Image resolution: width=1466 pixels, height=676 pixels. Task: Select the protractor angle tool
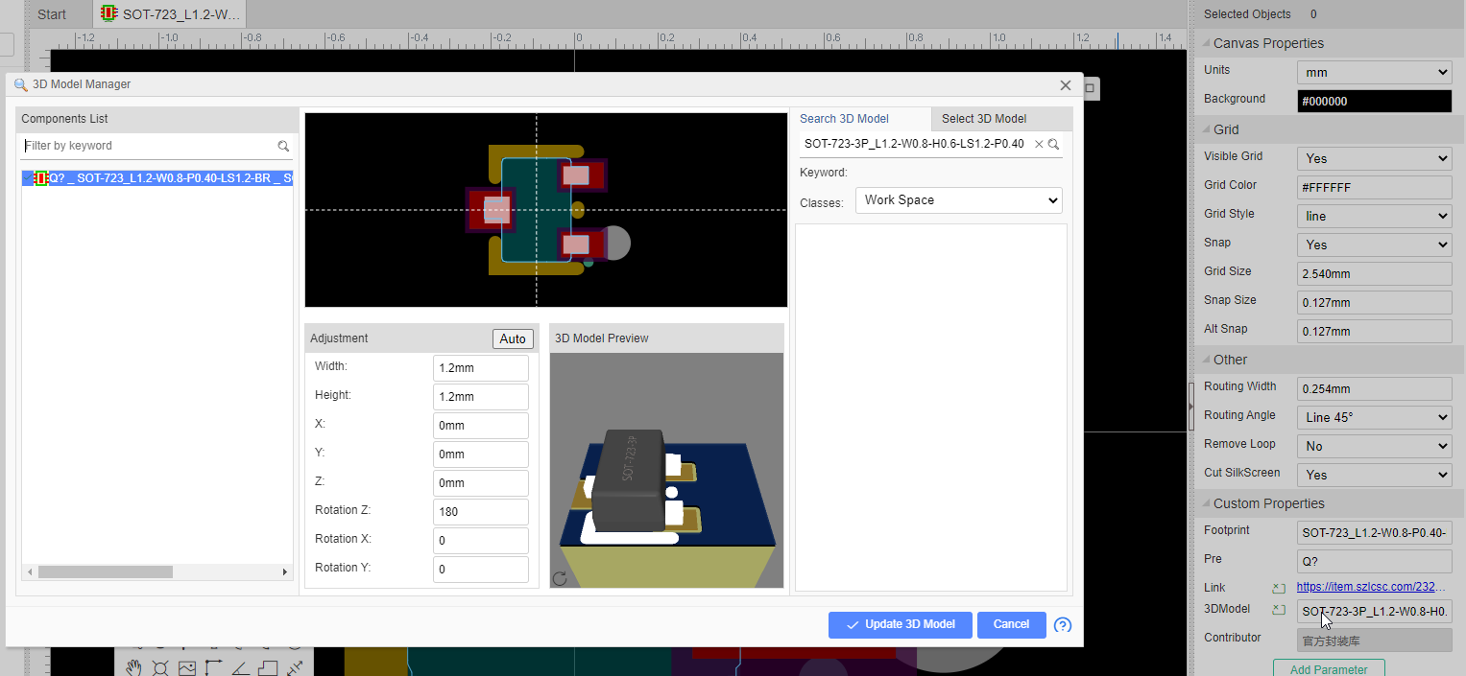tap(241, 666)
